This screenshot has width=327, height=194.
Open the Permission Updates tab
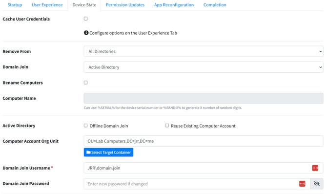click(125, 5)
